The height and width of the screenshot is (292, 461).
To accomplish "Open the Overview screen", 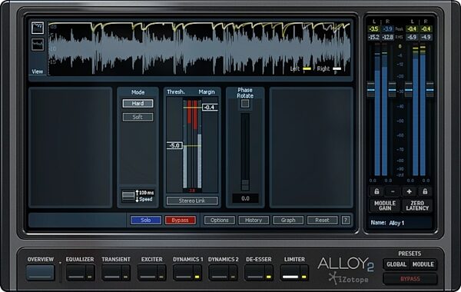I will (41, 273).
